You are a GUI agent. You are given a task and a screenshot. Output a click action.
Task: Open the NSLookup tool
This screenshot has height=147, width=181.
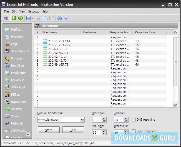[15, 80]
